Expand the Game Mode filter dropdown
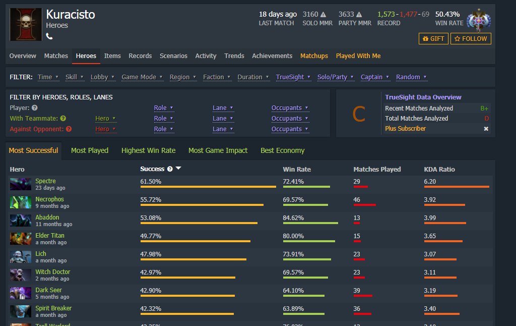 coord(142,77)
